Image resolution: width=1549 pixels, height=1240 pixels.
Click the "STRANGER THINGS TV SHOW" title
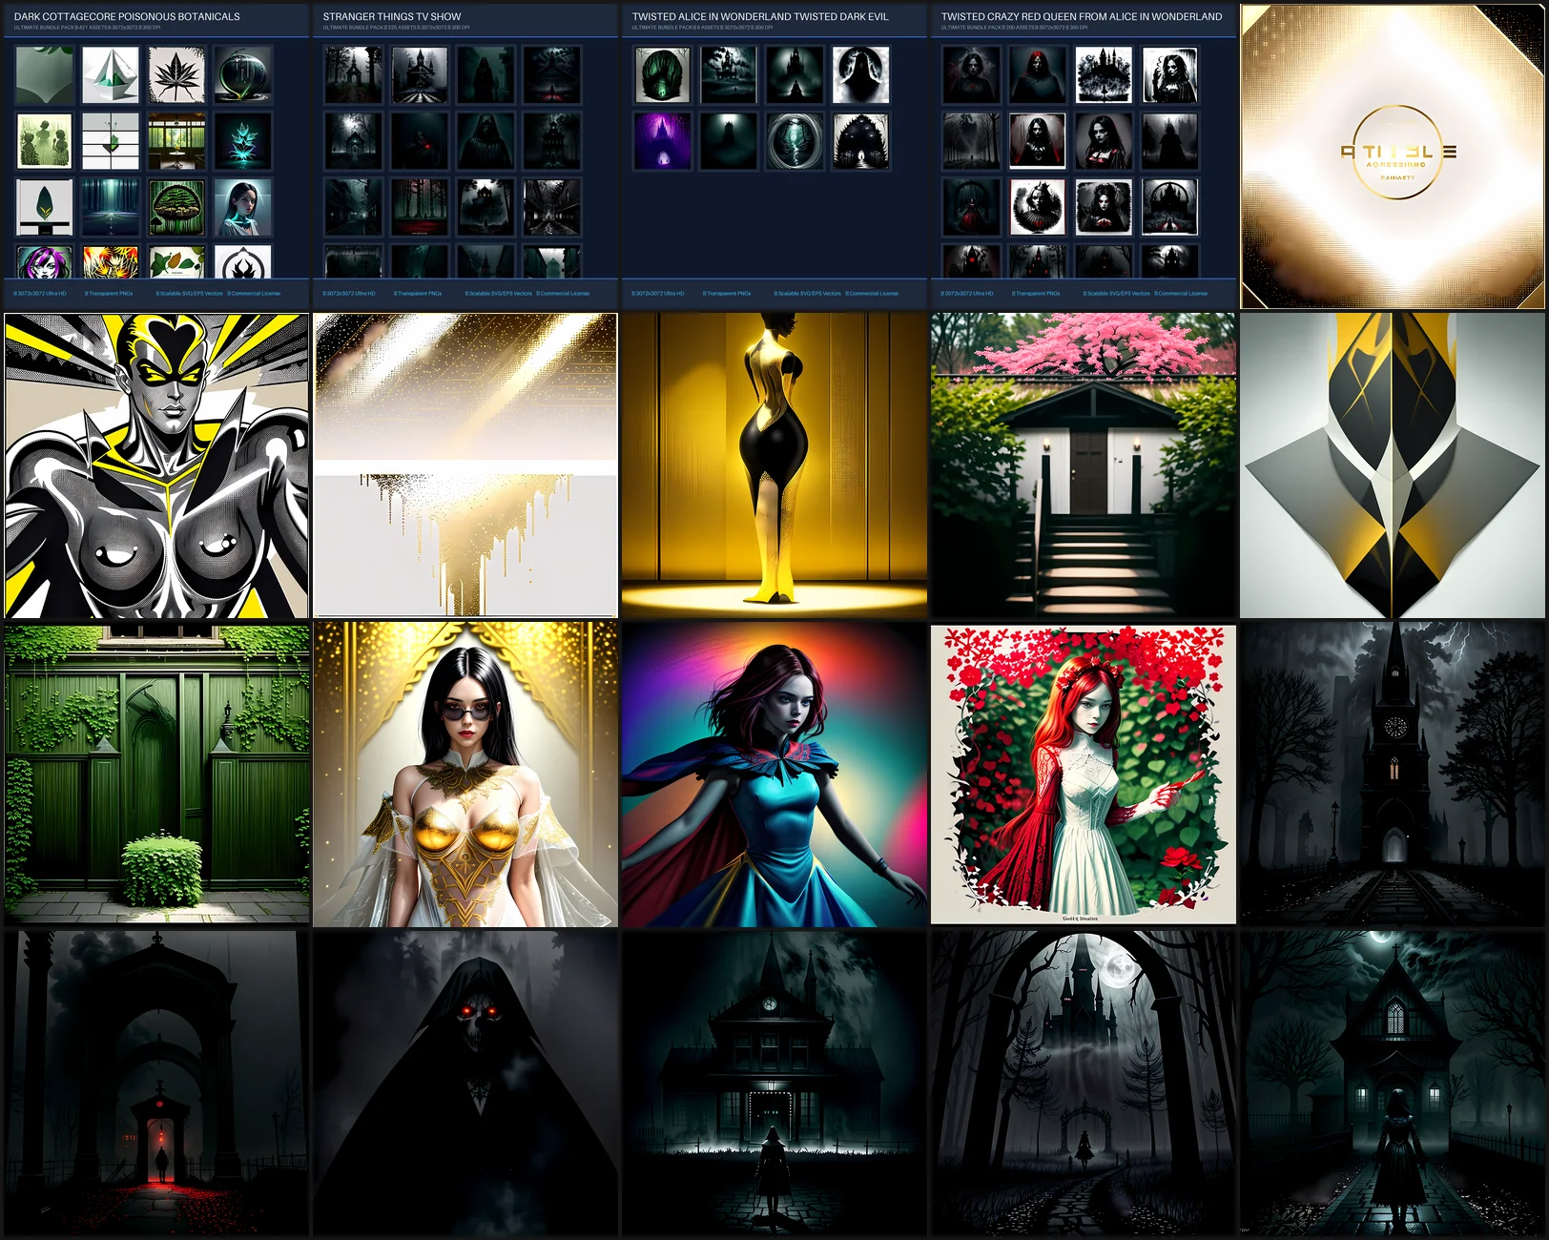[392, 16]
